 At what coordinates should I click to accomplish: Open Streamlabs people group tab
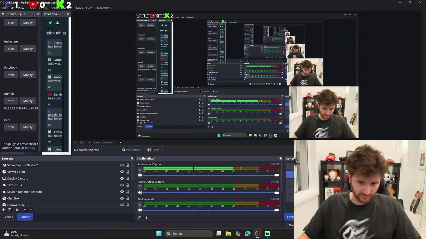point(58,23)
